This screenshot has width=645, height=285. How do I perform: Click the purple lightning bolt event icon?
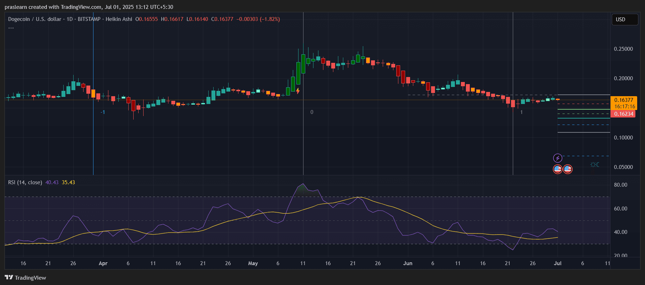point(558,158)
